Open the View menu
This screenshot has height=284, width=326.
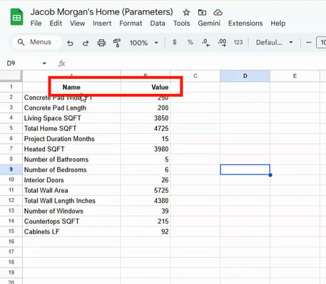[x=77, y=23]
